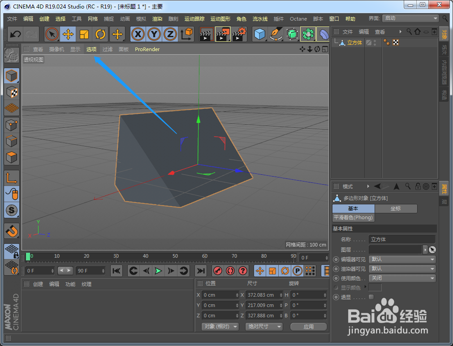Activate the Move tool in top toolbar

(x=68, y=35)
